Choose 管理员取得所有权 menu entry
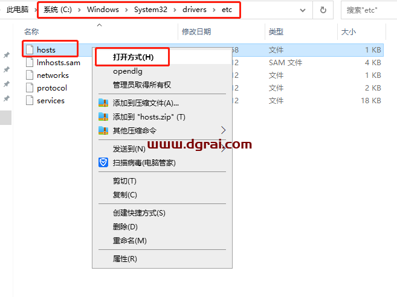This screenshot has height=297, width=397. (142, 85)
